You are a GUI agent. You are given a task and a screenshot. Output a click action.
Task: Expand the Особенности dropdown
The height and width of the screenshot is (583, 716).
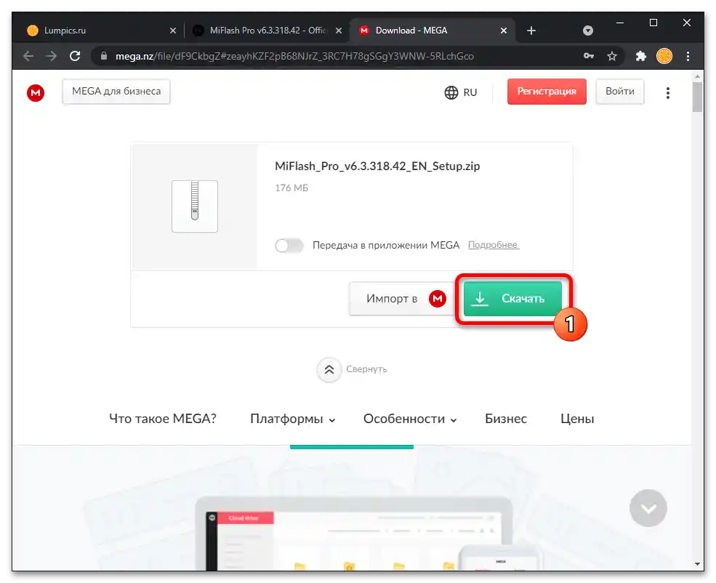(409, 419)
